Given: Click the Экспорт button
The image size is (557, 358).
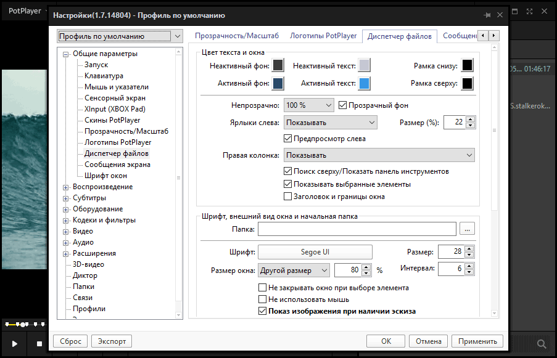Looking at the screenshot, I should tap(112, 341).
